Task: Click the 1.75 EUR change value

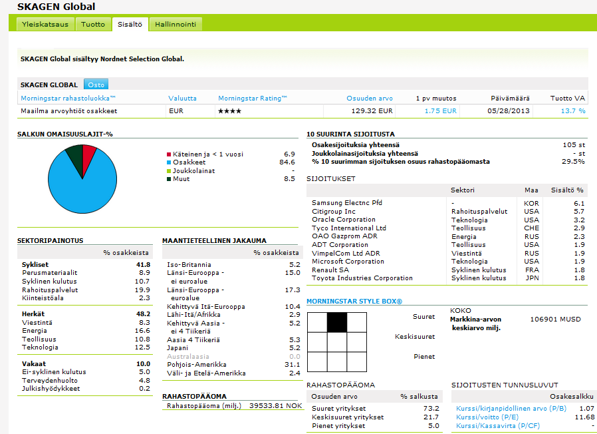Action: click(440, 111)
